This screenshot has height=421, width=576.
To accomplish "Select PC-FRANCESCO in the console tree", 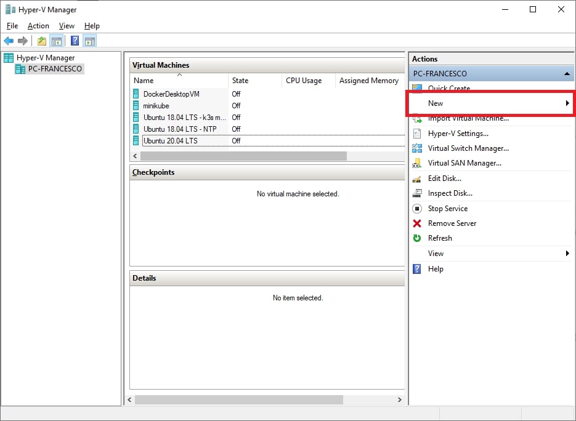I will point(55,69).
